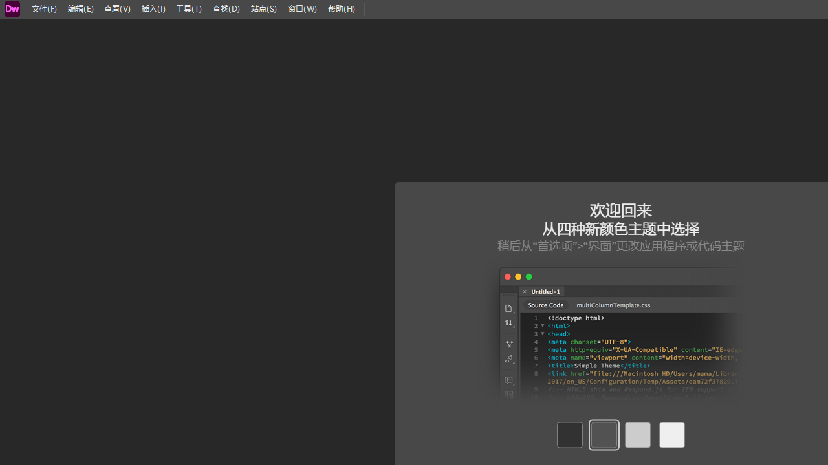Viewport: 828px width, 465px height.
Task: Collapse the html code block triangle
Action: point(543,325)
